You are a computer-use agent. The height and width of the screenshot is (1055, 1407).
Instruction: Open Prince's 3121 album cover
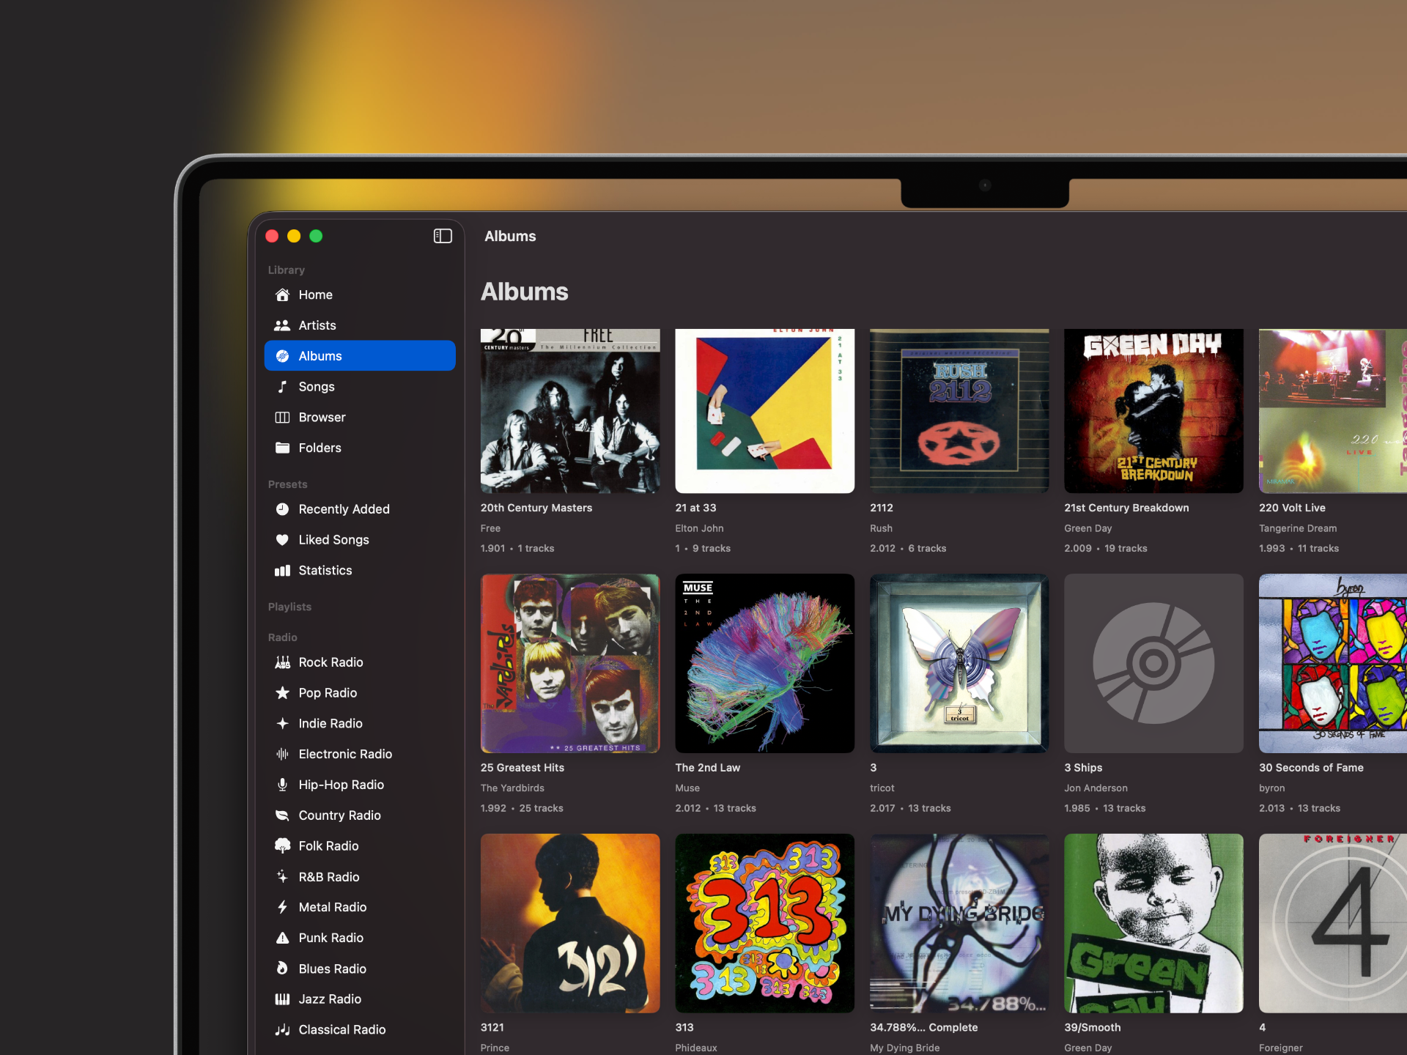(570, 923)
